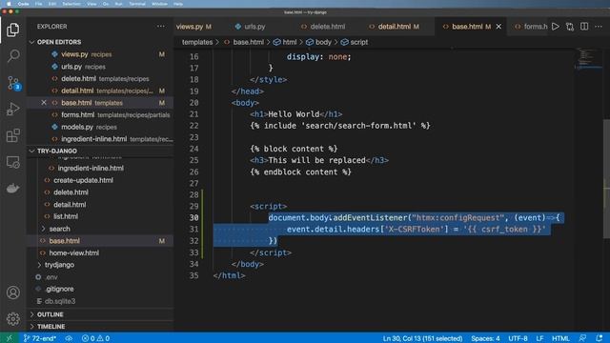Expand the search folder
This screenshot has height=343, width=610.
tap(59, 229)
